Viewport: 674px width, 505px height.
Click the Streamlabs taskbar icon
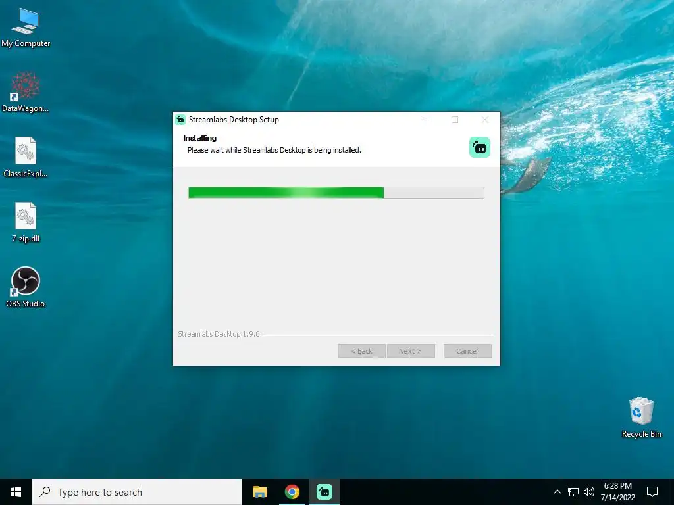(x=324, y=492)
